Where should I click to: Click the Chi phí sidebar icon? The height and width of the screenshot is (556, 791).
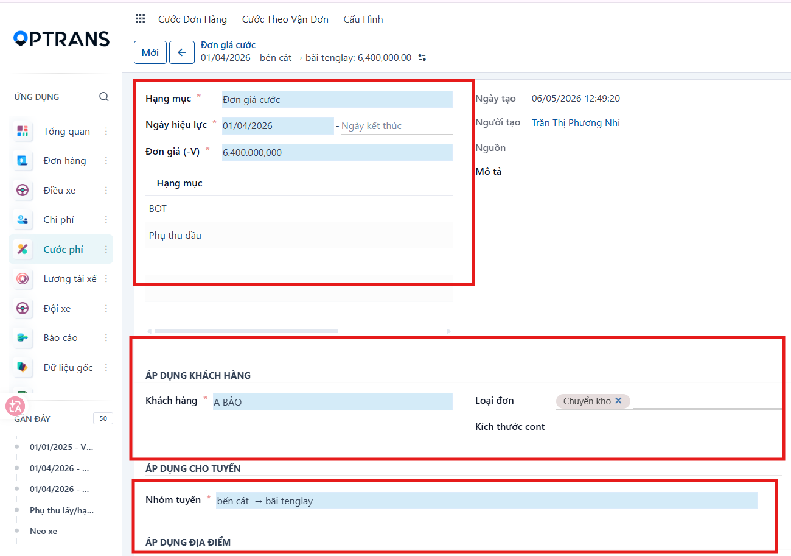click(23, 220)
